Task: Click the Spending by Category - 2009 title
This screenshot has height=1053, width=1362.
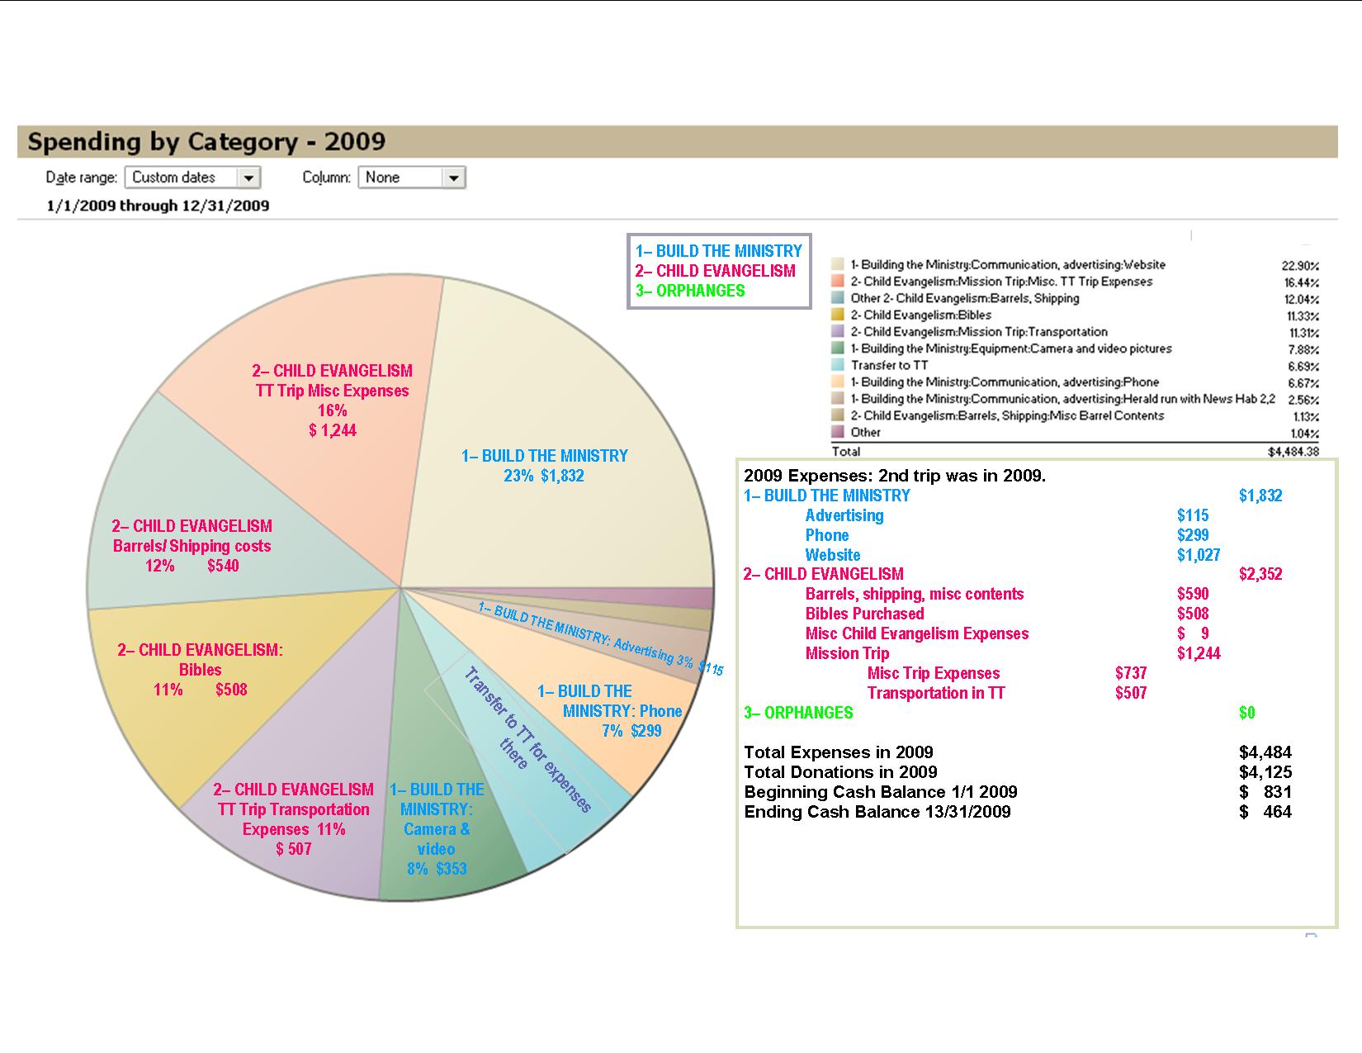Action: click(x=206, y=141)
